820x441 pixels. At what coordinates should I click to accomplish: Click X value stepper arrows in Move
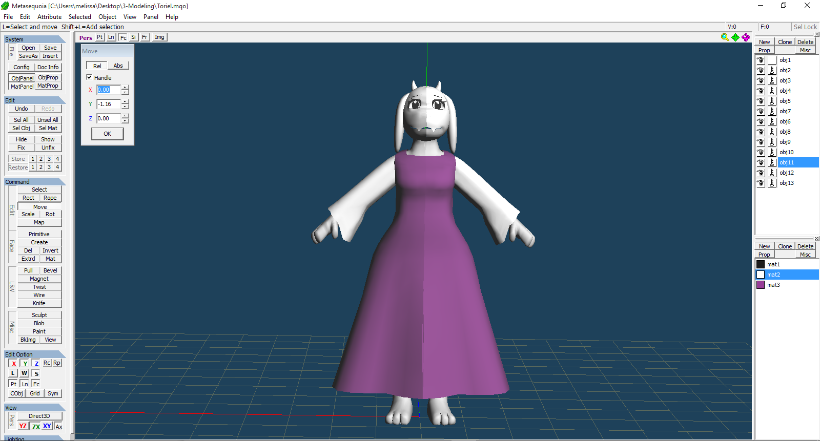(125, 90)
